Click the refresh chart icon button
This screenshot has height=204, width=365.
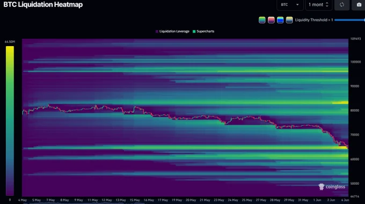click(342, 5)
